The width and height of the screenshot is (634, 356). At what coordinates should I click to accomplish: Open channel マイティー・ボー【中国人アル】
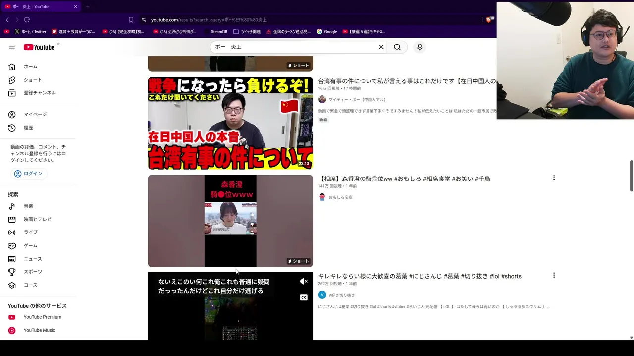(x=357, y=100)
